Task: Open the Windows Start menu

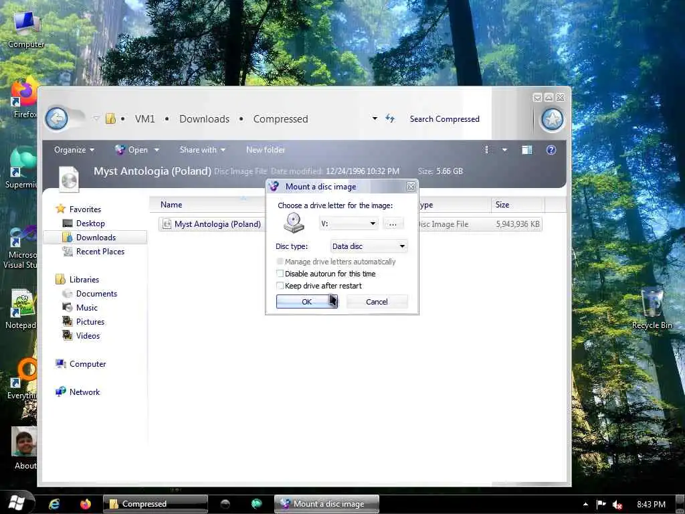Action: [17, 503]
